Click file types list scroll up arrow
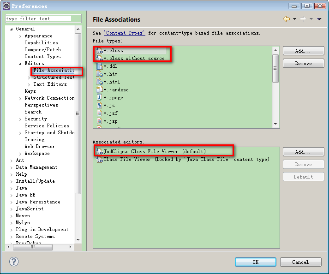 [x=276, y=50]
